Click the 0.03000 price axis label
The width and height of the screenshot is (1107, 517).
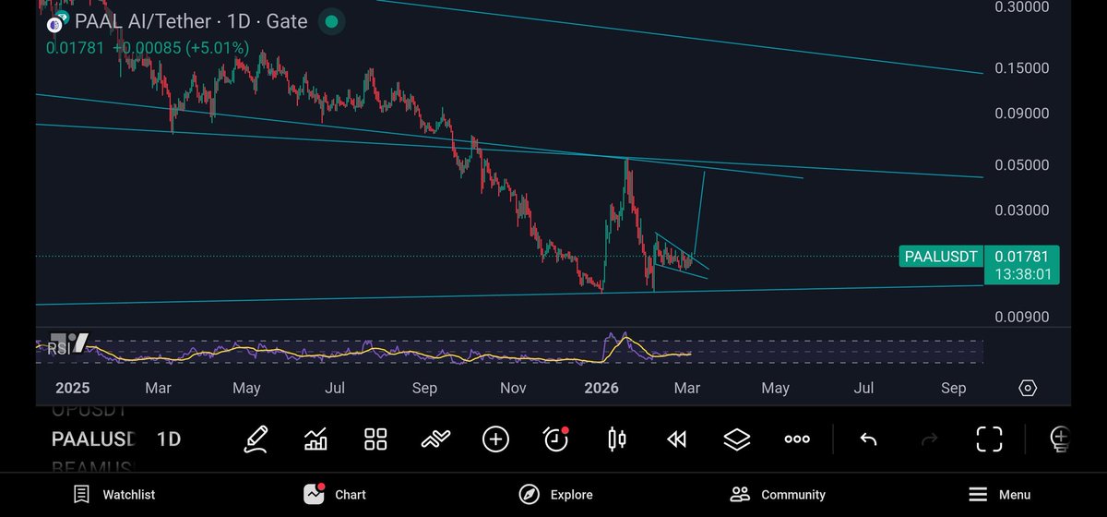point(1022,210)
